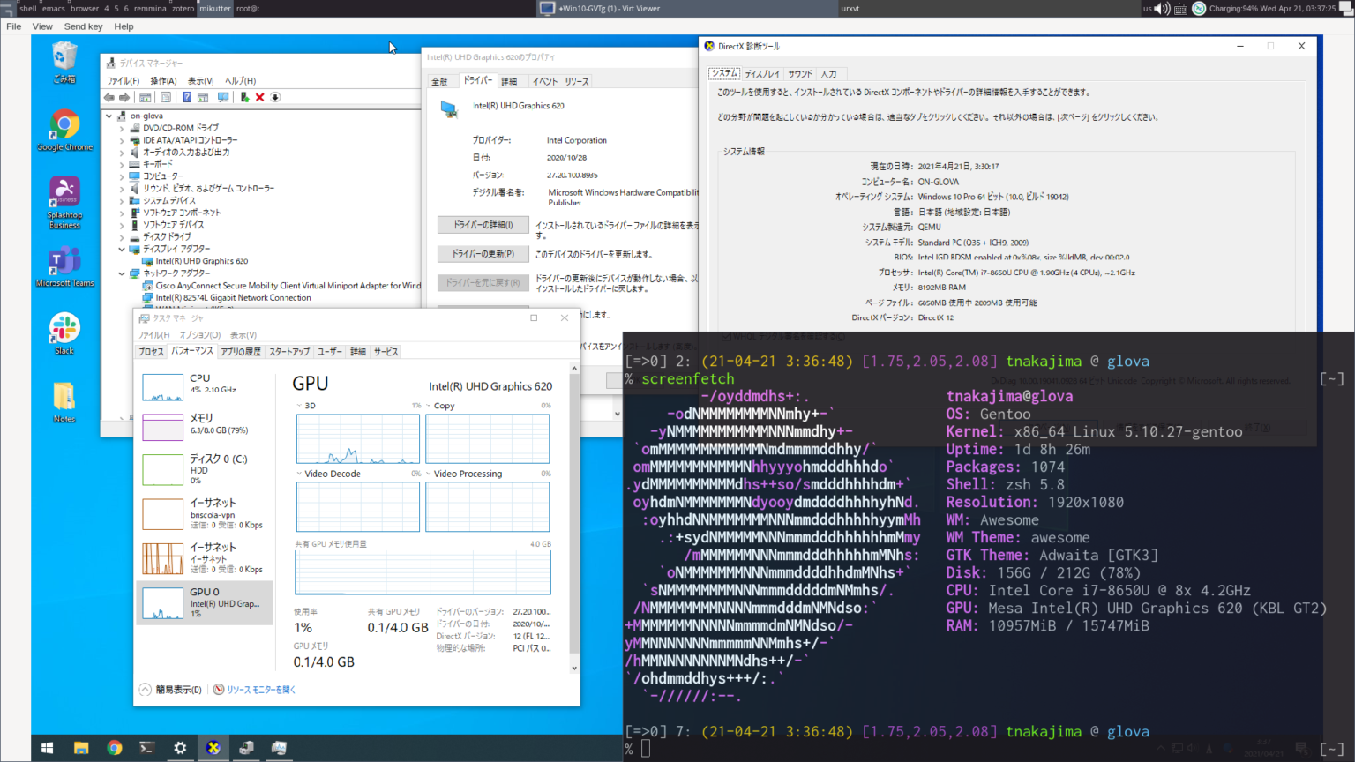Select the メモリ performance panel
1355x762 pixels.
point(205,426)
